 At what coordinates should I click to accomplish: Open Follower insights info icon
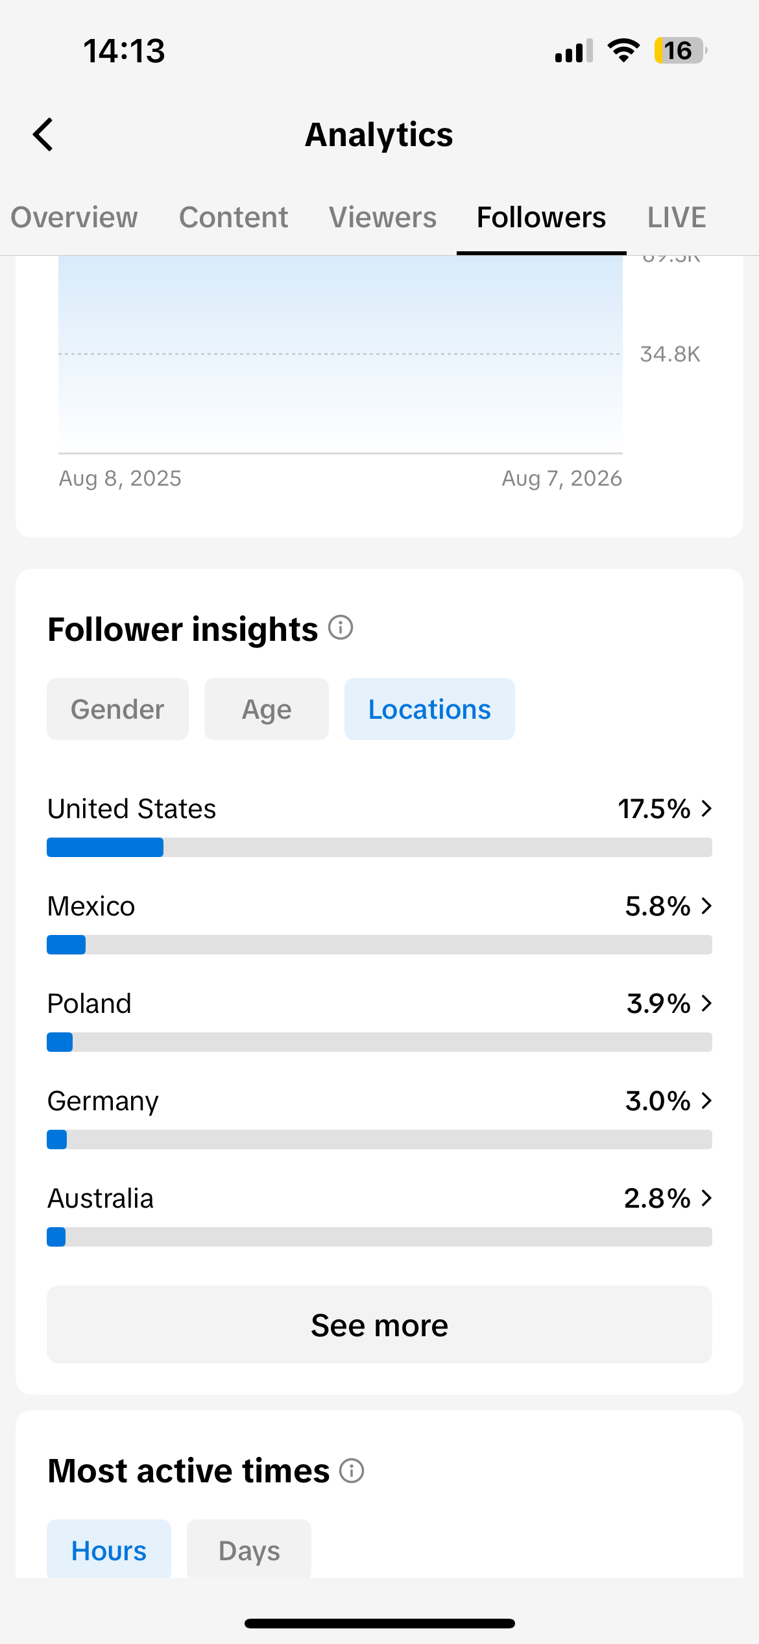click(341, 628)
